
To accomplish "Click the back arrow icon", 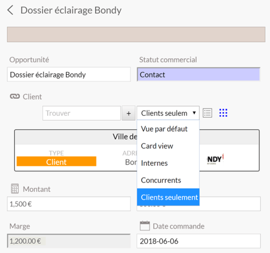I will [x=10, y=10].
